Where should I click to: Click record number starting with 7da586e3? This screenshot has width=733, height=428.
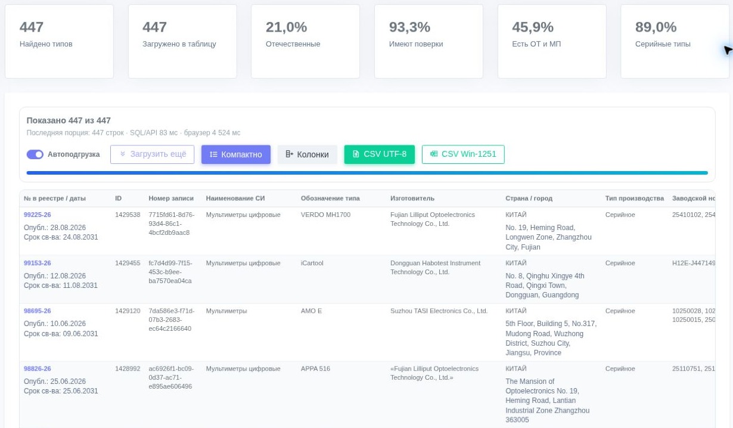pos(172,320)
